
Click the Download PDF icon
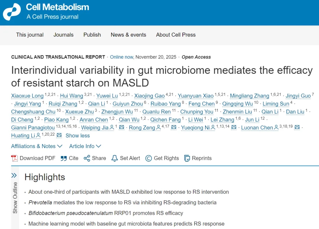(x=14, y=158)
